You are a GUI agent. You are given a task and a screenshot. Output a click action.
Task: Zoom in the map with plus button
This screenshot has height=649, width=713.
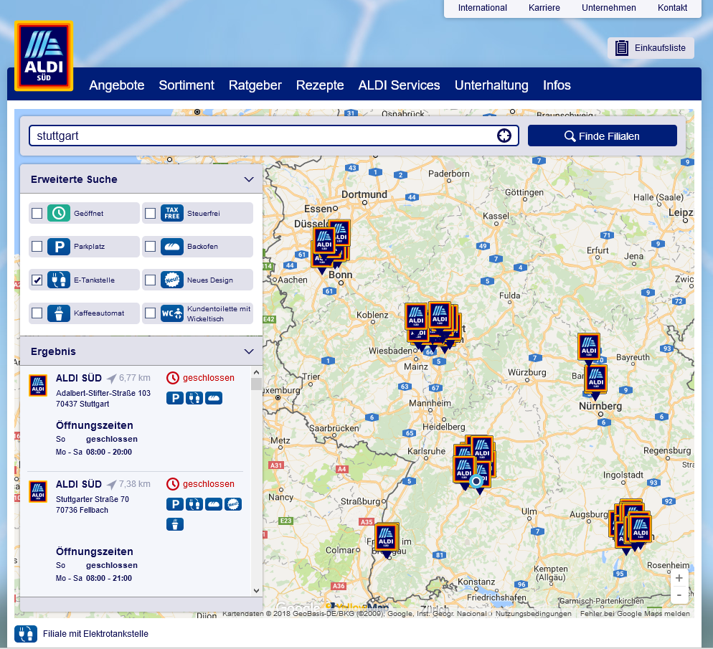click(679, 578)
